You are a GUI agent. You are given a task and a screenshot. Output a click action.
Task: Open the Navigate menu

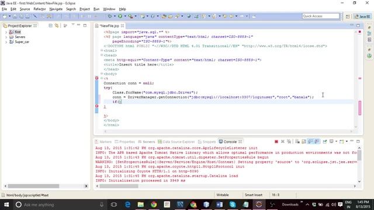point(56,9)
